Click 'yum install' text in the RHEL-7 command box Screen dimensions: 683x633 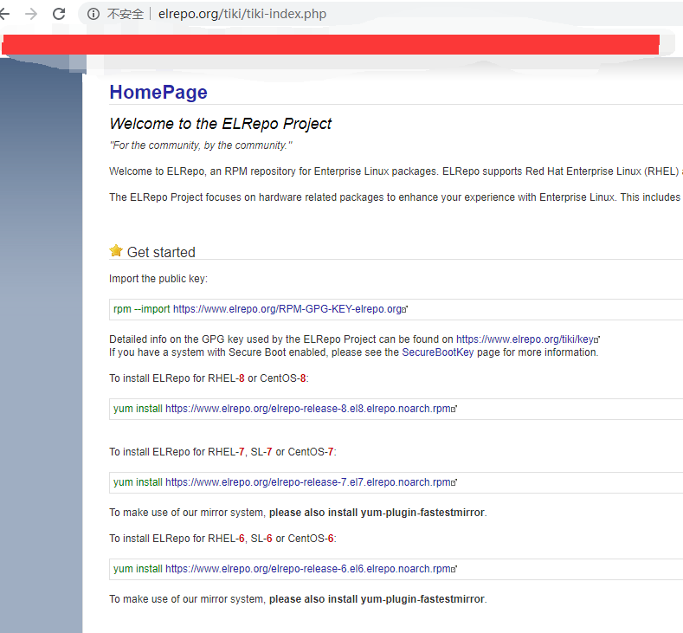[x=139, y=482]
